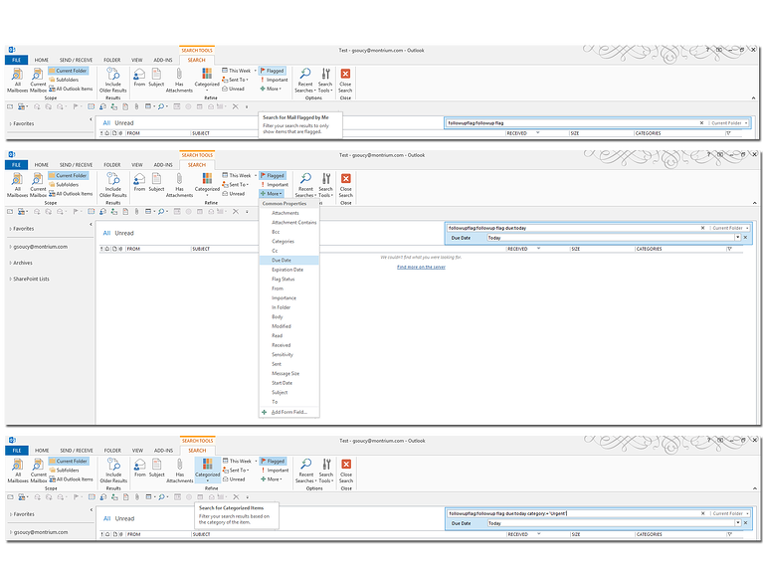Expand Archives folder in middle window
Viewport: 763px width, 572px height.
pyautogui.click(x=11, y=263)
